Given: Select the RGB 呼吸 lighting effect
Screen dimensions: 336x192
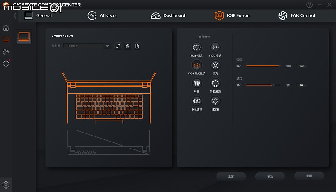Looking at the screenshot, I should (x=215, y=47).
